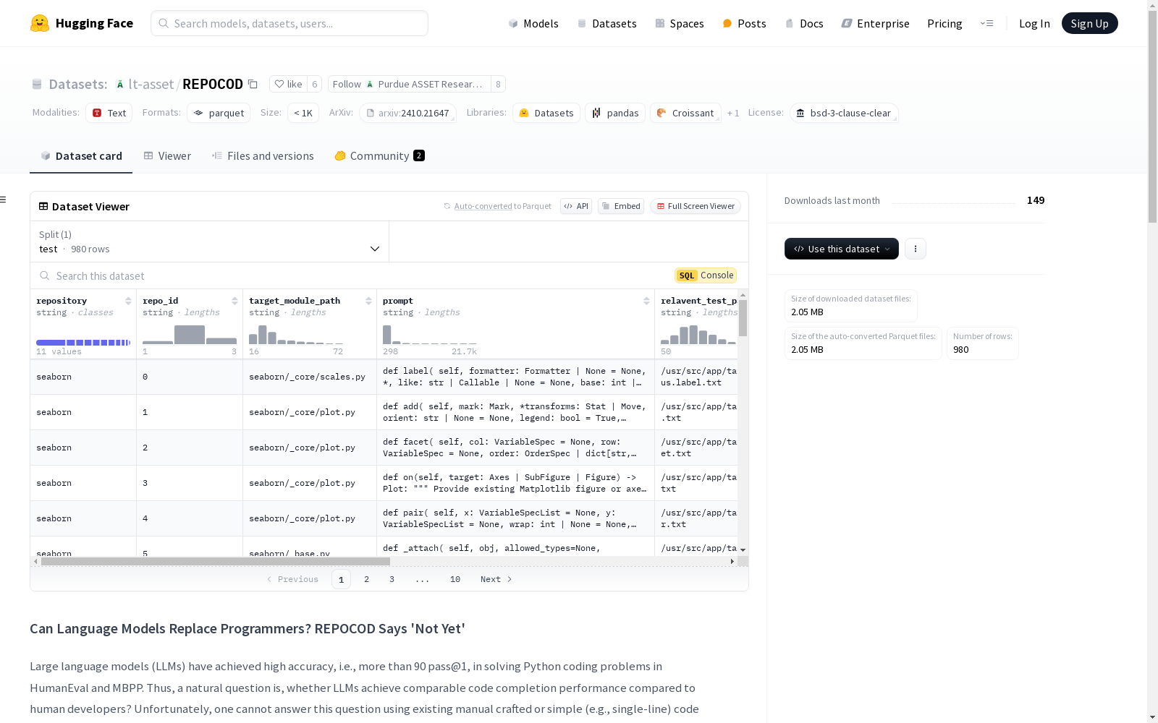Screen dimensions: 1158x723
Task: Open the arxiv:2410.21647 paper tag
Action: [407, 113]
